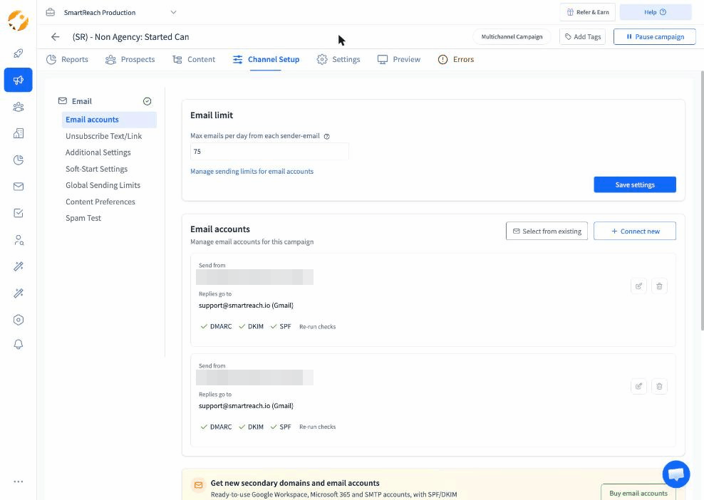This screenshot has width=704, height=500.
Task: Click the first account's redacted Send from address
Action: 254,277
